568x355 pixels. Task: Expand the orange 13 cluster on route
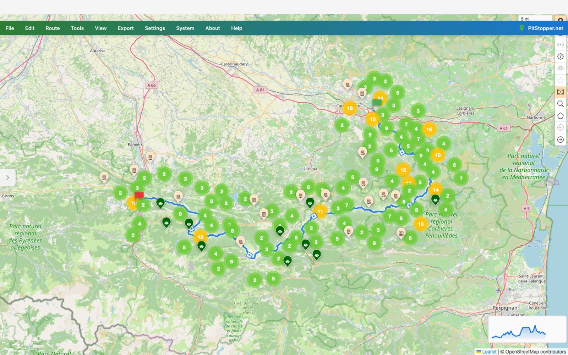coord(200,237)
